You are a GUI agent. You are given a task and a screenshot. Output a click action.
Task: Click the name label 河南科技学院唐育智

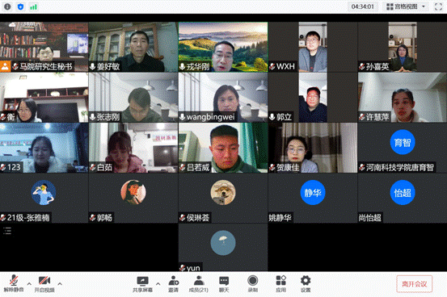(x=399, y=167)
